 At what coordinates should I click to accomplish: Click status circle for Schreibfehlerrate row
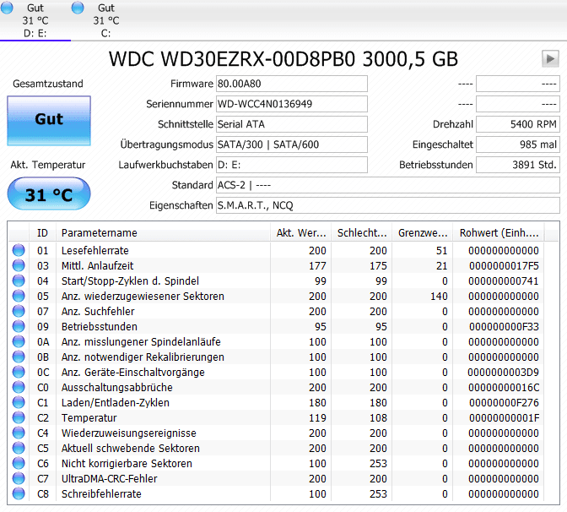click(x=19, y=493)
